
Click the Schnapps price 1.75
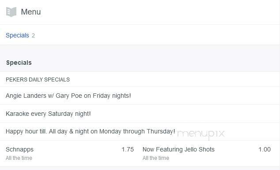pos(128,150)
